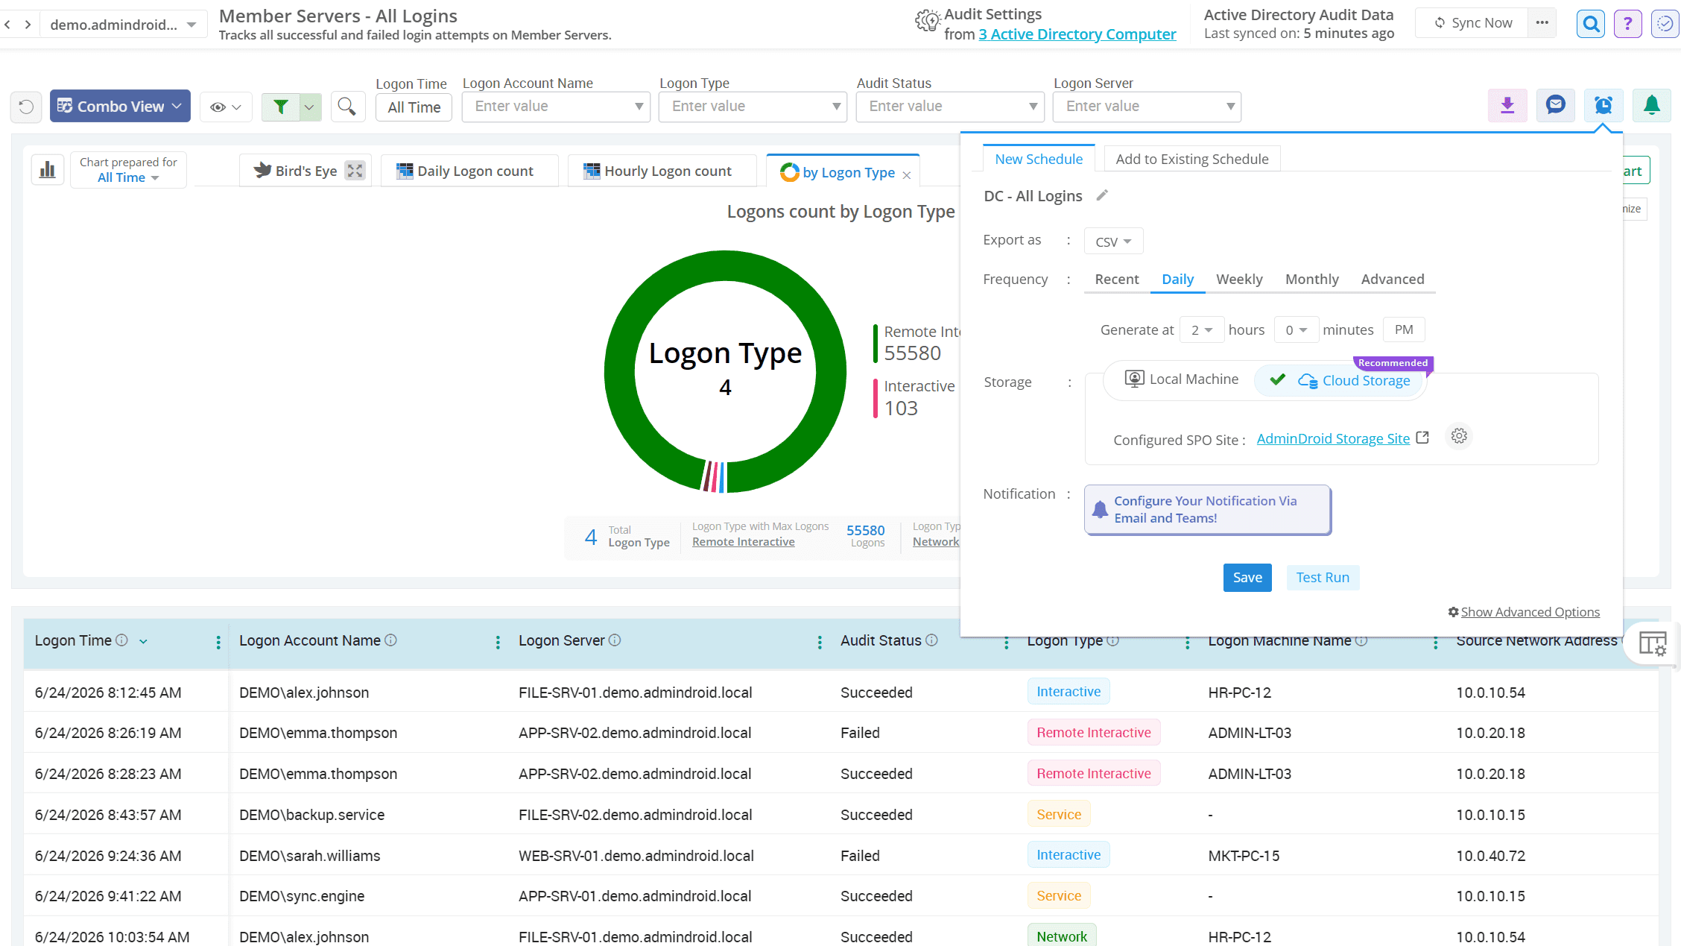This screenshot has width=1681, height=946.
Task: Select the Weekly frequency tab
Action: pyautogui.click(x=1239, y=279)
